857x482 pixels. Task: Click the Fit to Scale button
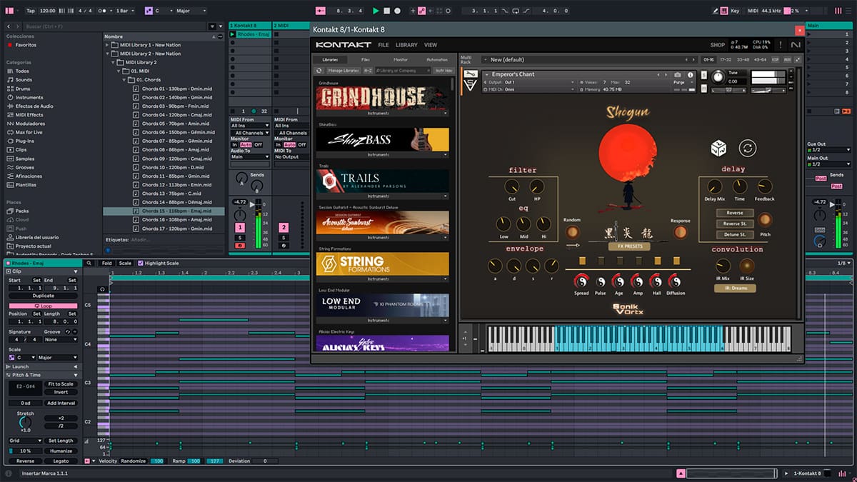tap(61, 384)
